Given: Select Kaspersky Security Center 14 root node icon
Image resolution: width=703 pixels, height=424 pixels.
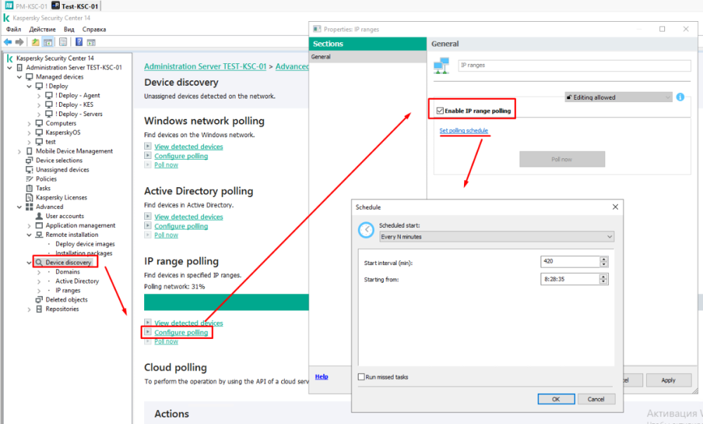Looking at the screenshot, I should tap(9, 58).
